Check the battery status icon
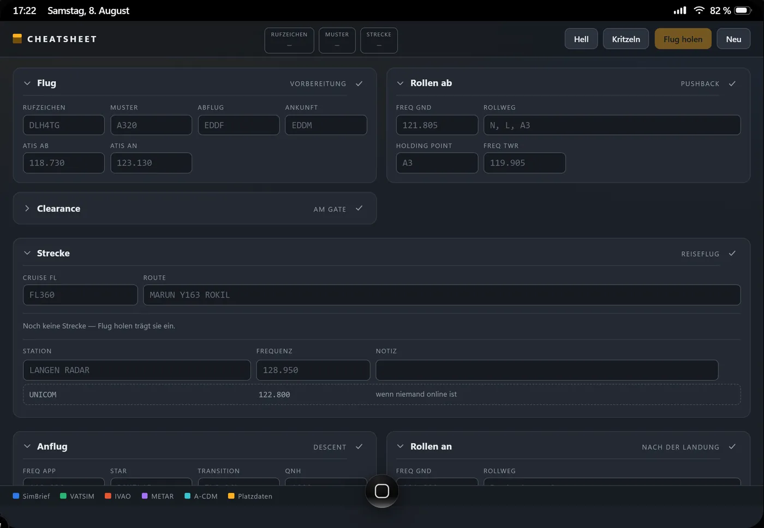Screen dimensions: 764x528 [743, 10]
